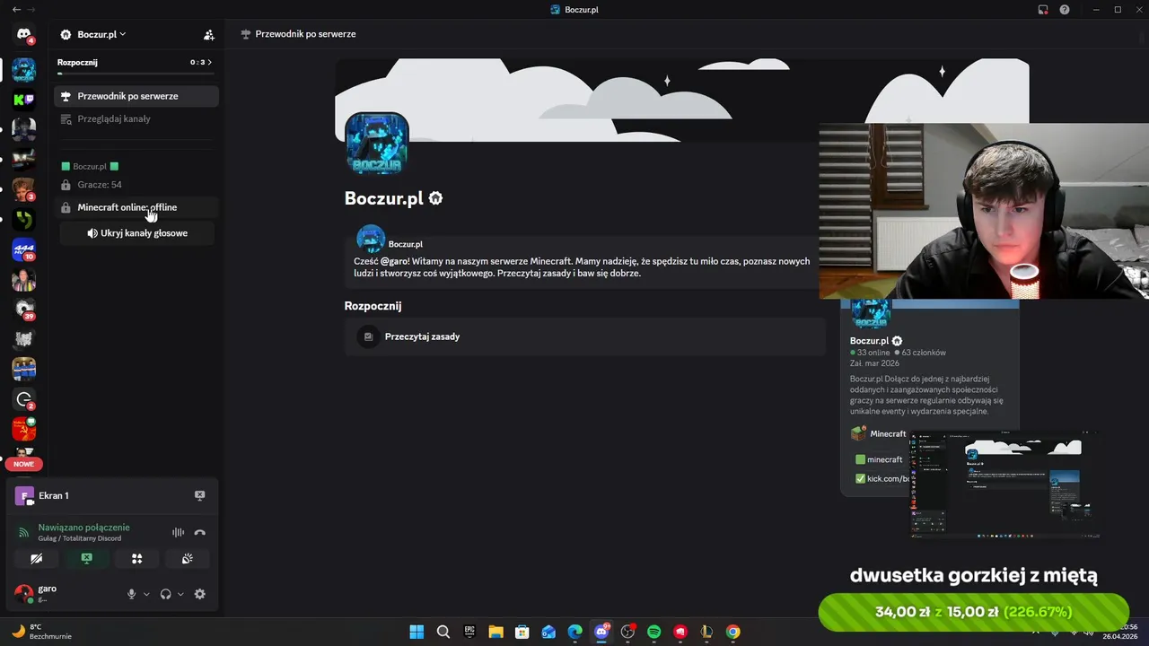Open weather widget 8°C Bezchmurnie
Image resolution: width=1149 pixels, height=646 pixels.
point(40,632)
